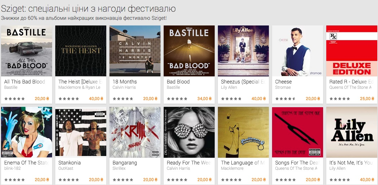Open the Rated R Deluxe Edition cover

352,51
